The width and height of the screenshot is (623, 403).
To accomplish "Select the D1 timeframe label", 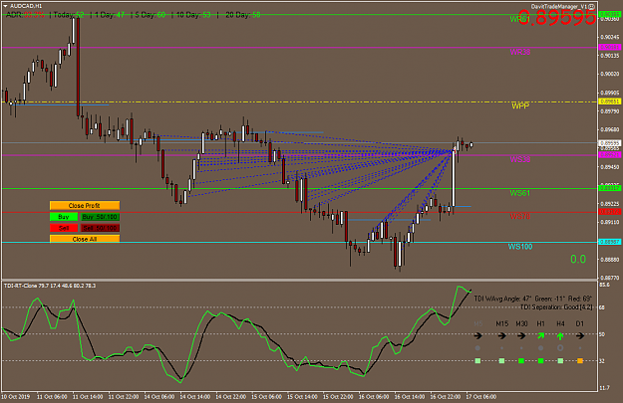I will coord(580,323).
